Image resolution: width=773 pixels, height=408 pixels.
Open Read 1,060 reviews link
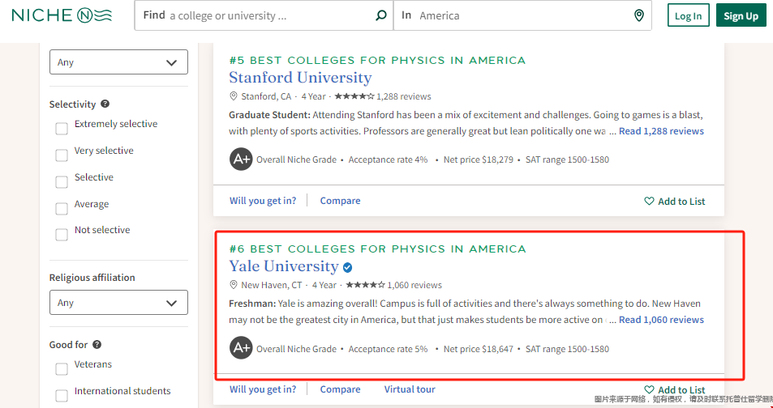click(x=661, y=320)
